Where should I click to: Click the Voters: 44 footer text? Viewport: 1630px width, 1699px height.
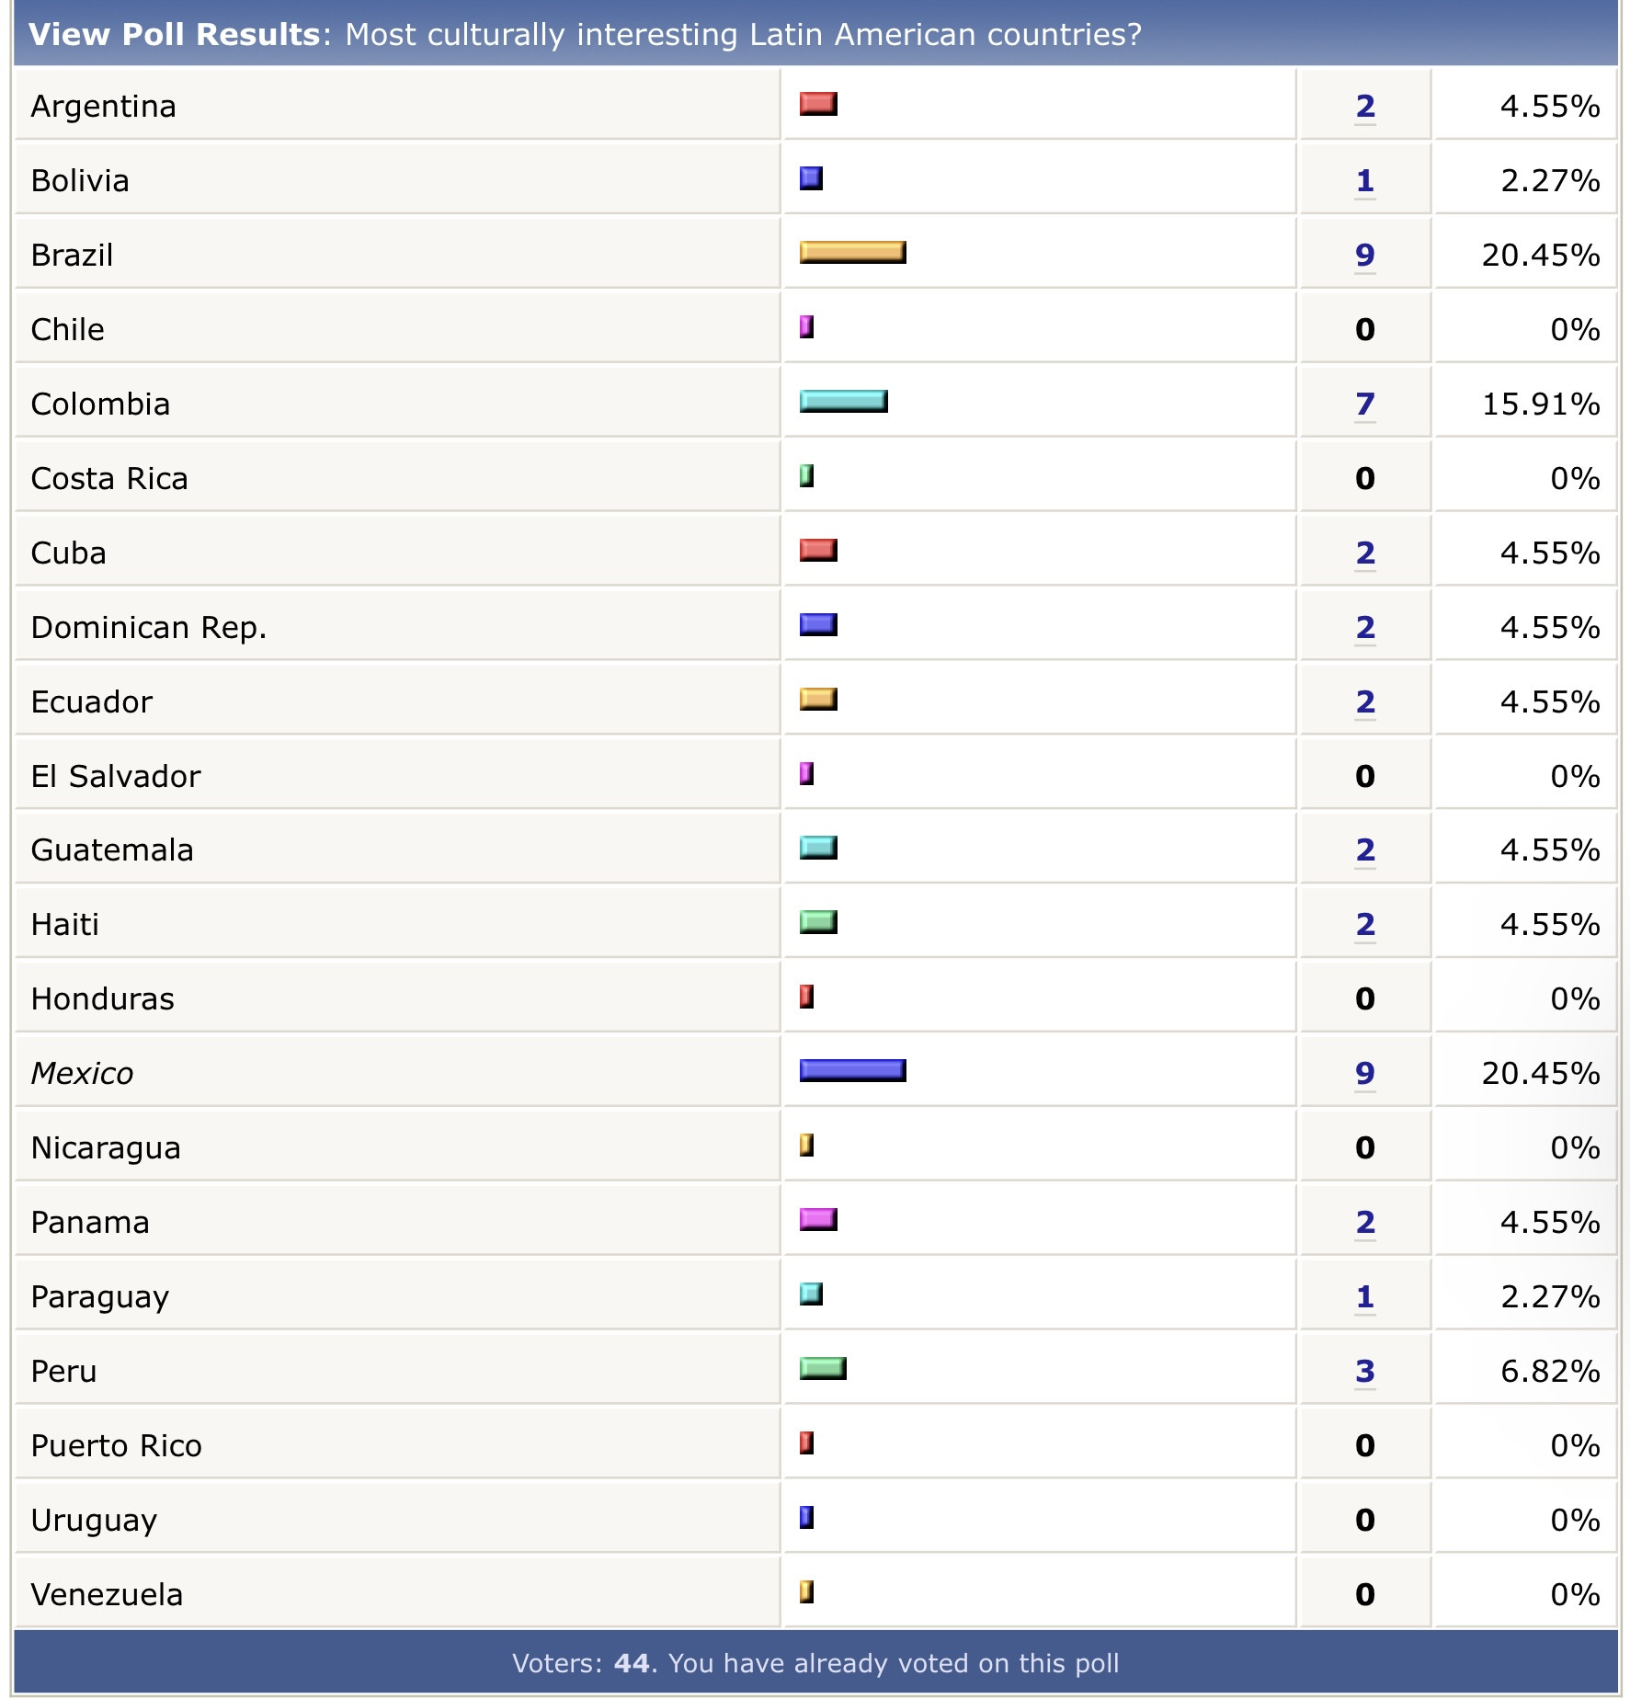tap(815, 1663)
